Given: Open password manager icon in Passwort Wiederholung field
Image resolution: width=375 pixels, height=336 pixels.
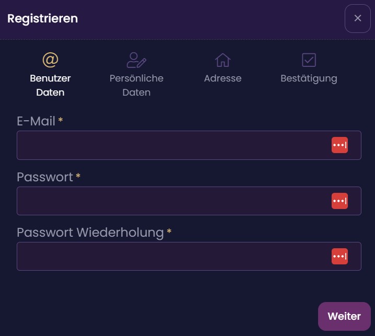Looking at the screenshot, I should coord(339,256).
